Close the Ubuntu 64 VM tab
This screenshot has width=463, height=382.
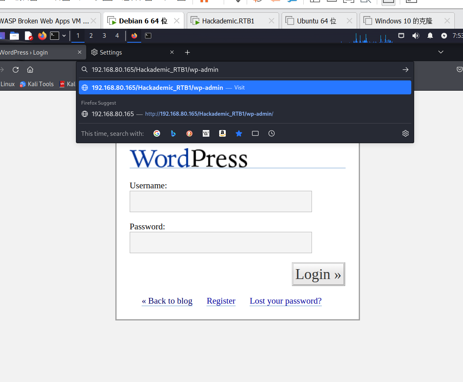click(x=349, y=21)
